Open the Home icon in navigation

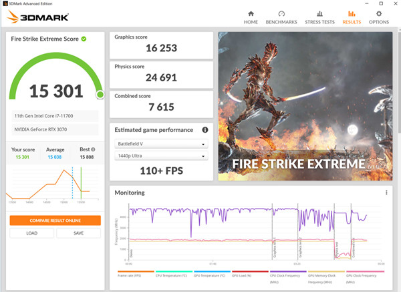click(x=251, y=14)
